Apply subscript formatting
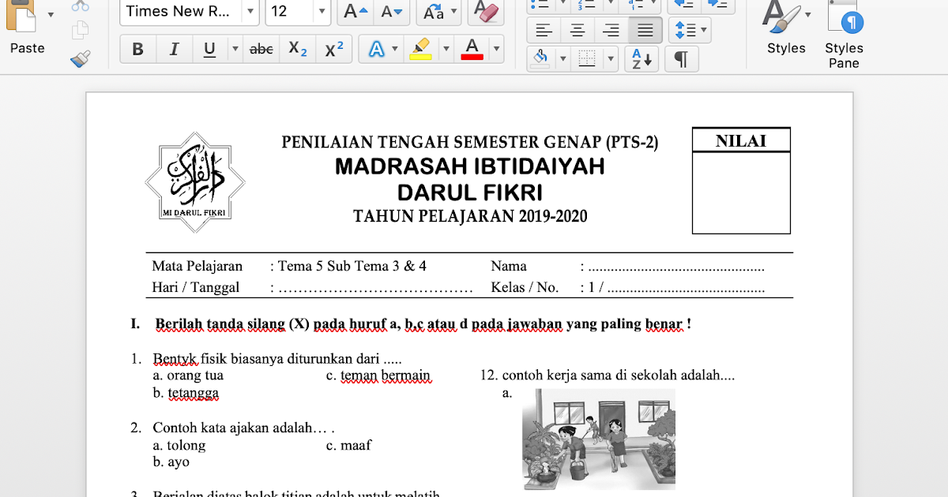 (x=297, y=48)
